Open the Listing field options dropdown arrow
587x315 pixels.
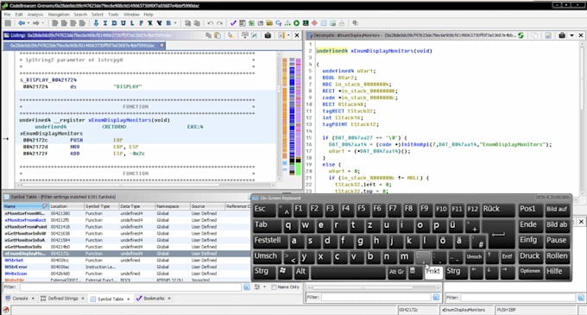(288, 35)
